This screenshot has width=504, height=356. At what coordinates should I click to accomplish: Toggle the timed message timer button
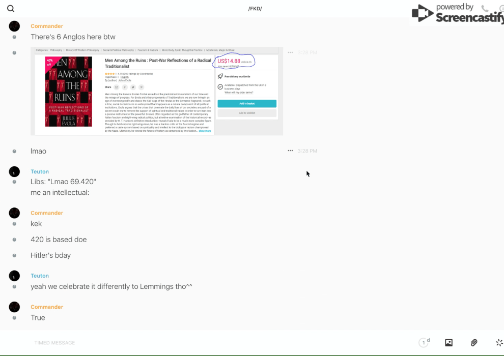pos(424,343)
